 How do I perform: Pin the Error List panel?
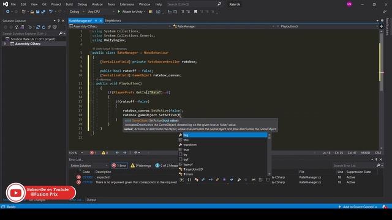[x=376, y=159]
